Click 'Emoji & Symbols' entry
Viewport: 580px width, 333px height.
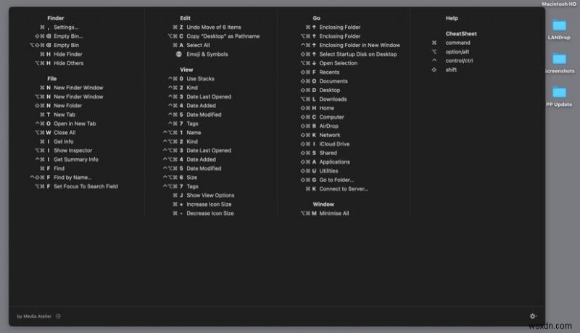(207, 54)
